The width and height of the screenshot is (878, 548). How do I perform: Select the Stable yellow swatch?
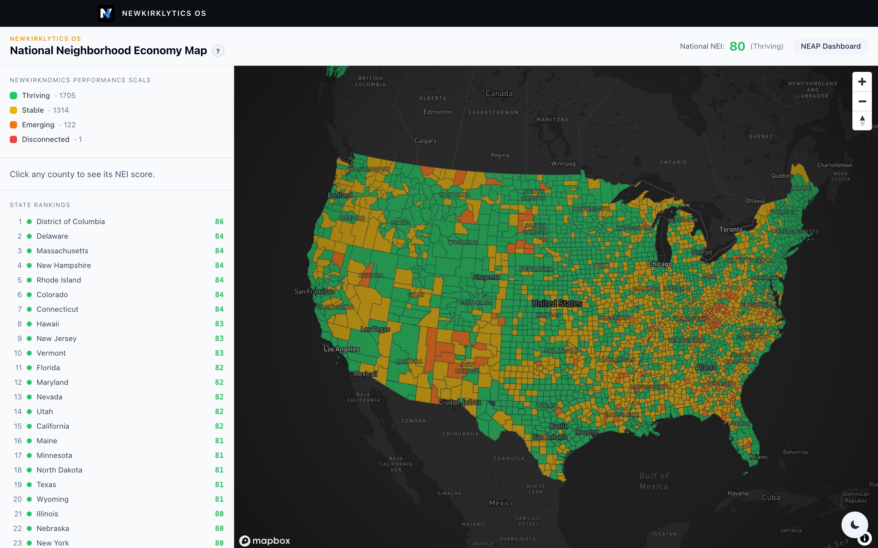point(13,110)
